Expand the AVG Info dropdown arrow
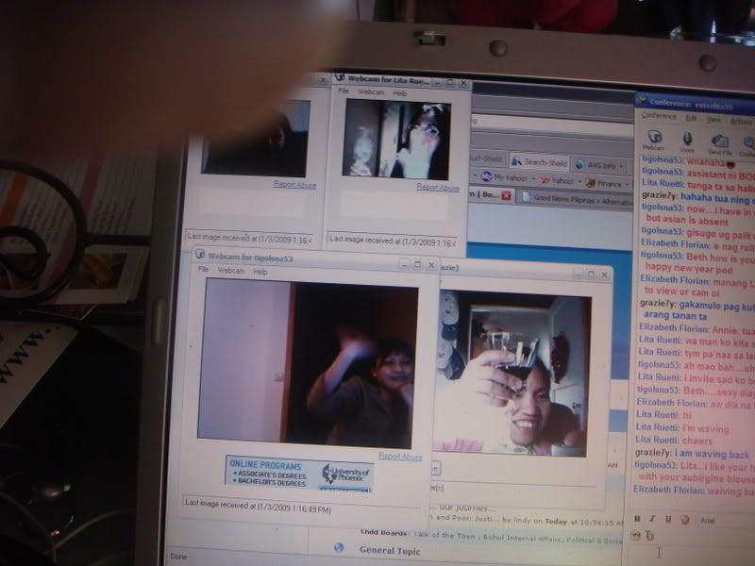 (x=622, y=167)
